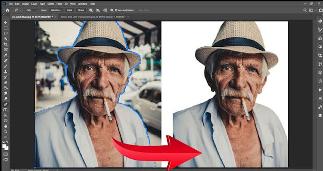Select the Rectangle shape tool
The width and height of the screenshot is (323, 171).
[6, 121]
